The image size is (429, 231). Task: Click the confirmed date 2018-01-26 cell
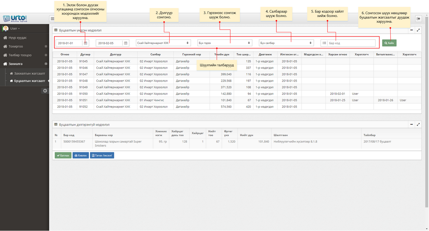pos(385,100)
